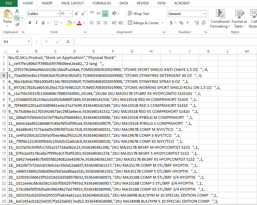Click the Decrease Indent icon
This screenshot has width=257, height=205.
point(114,23)
